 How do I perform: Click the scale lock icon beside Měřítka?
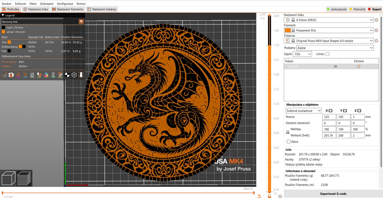(288, 132)
